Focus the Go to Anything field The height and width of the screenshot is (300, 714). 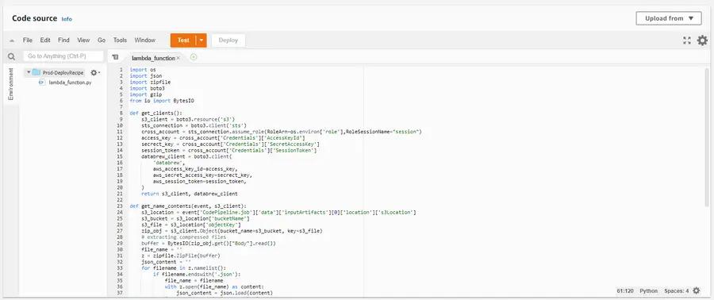coord(63,56)
